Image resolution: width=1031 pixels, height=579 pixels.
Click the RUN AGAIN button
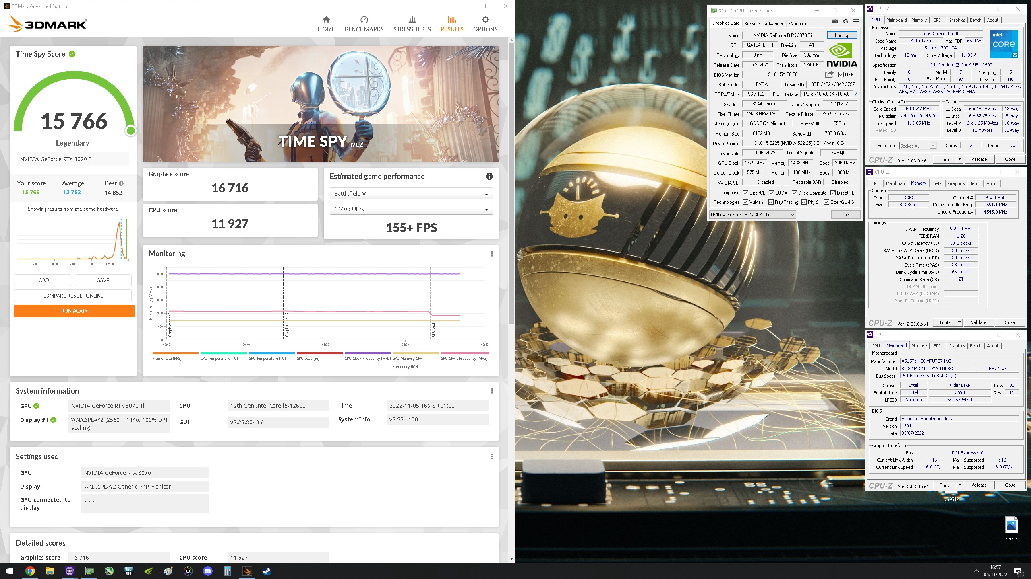pos(74,311)
